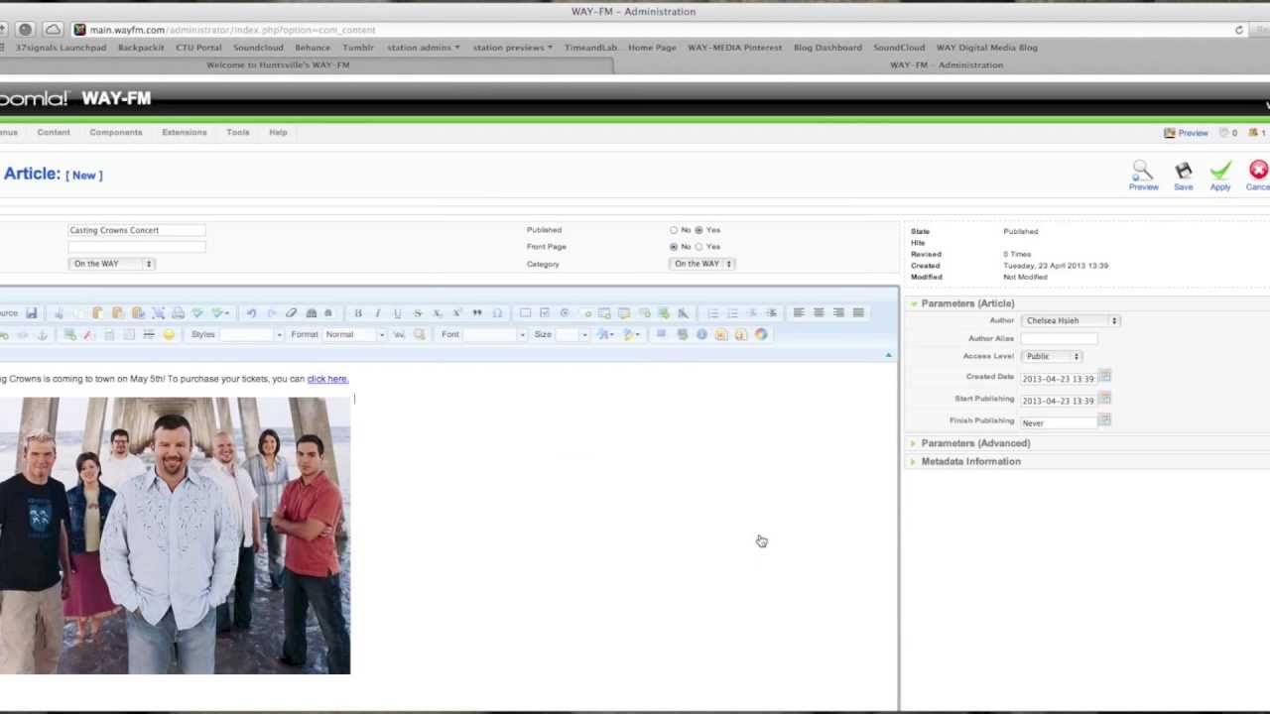Set Front Page to Yes
This screenshot has height=714, width=1270.
[x=698, y=247]
